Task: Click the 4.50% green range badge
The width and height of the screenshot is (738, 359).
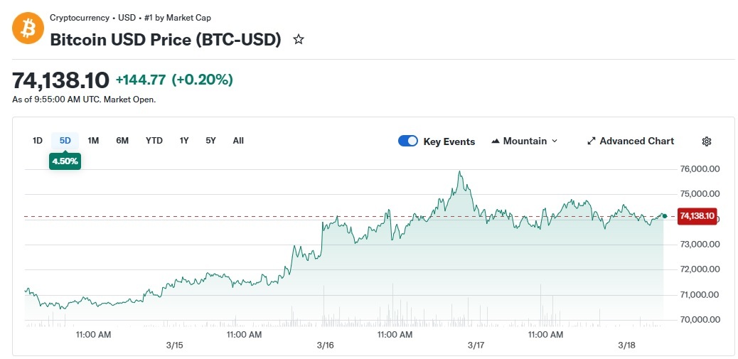Action: pyautogui.click(x=65, y=161)
